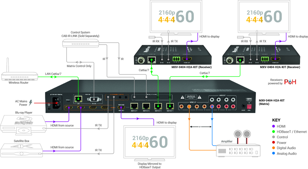The height and width of the screenshot is (169, 308).
Task: Select the right speaker above the Amplifier
Action: pyautogui.click(x=247, y=134)
